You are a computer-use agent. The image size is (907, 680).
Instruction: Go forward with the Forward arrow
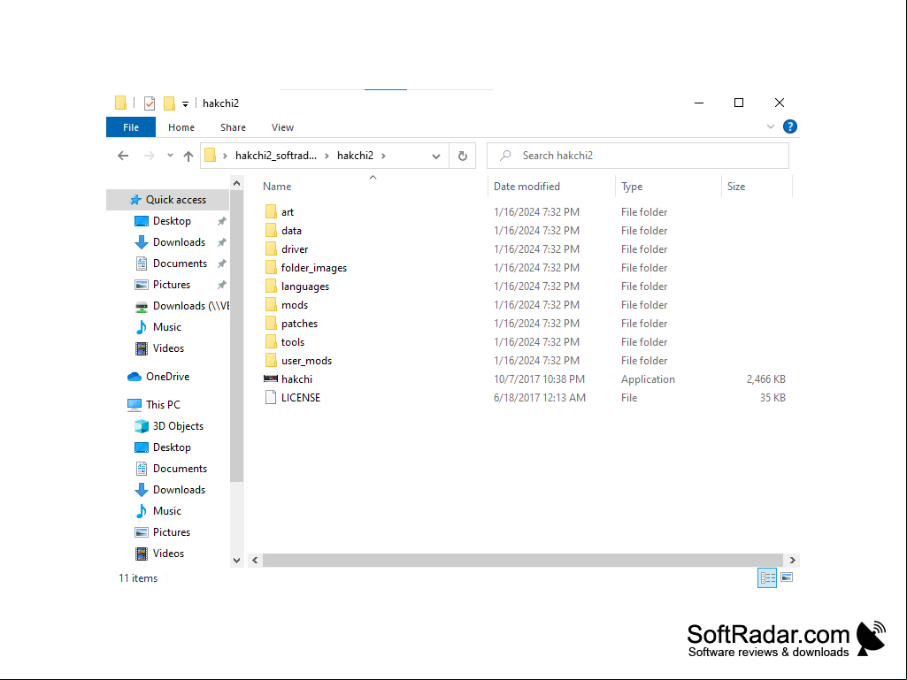[x=150, y=156]
